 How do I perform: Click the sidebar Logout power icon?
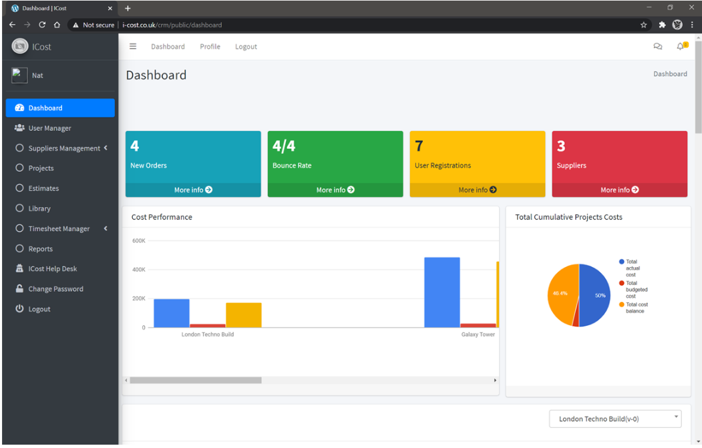[x=19, y=309]
